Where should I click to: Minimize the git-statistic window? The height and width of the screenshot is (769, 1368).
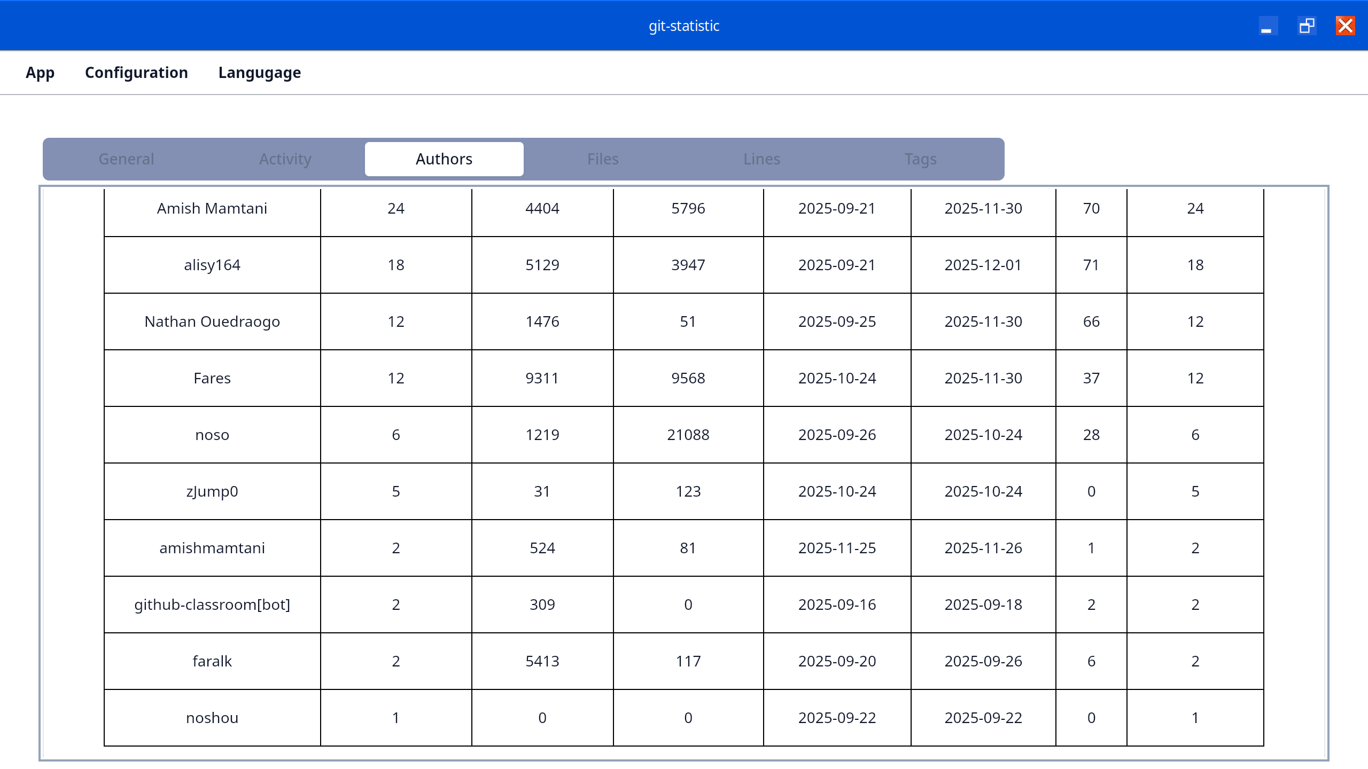pyautogui.click(x=1268, y=26)
